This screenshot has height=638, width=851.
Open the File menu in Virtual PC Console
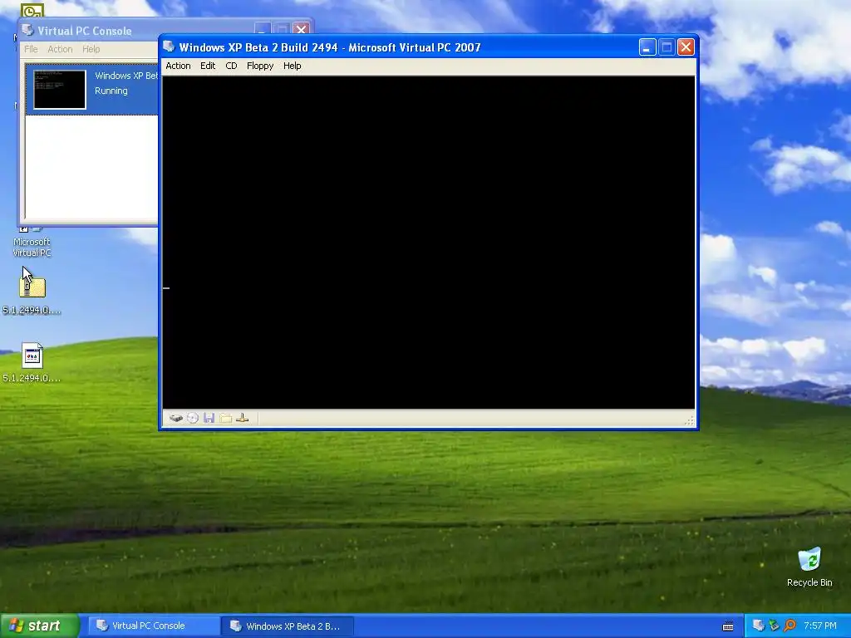(x=31, y=49)
